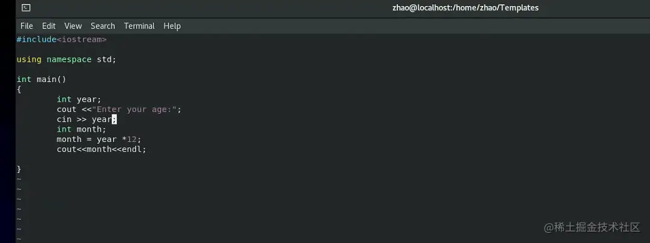Open the View menu

click(73, 26)
